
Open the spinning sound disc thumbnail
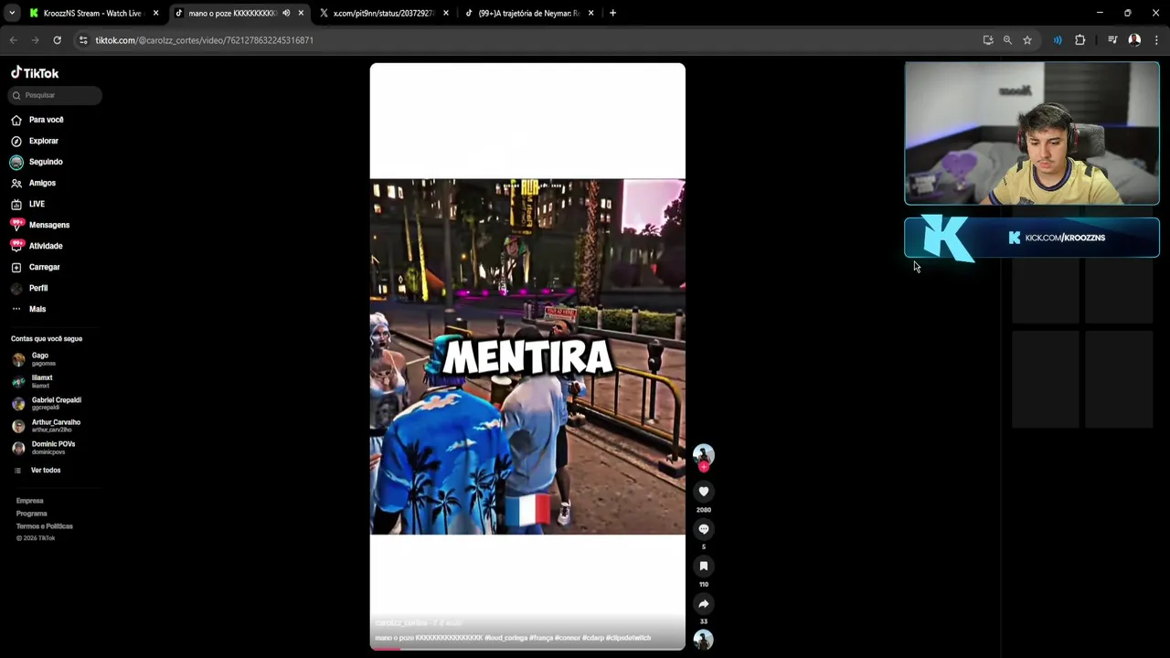click(703, 640)
